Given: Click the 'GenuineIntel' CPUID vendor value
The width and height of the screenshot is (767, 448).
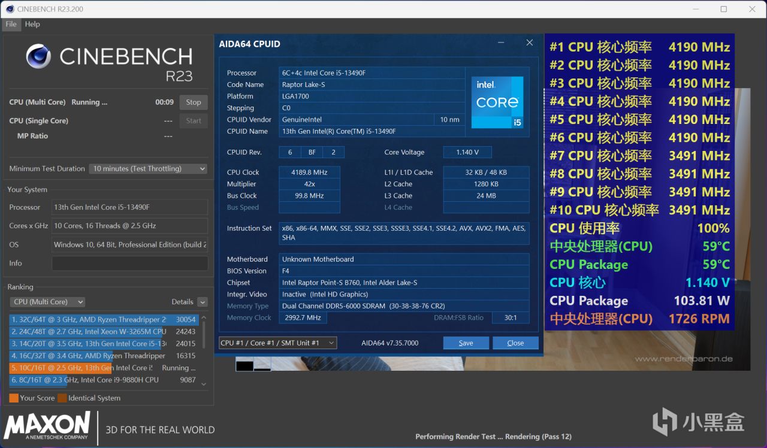Looking at the screenshot, I should pyautogui.click(x=356, y=120).
